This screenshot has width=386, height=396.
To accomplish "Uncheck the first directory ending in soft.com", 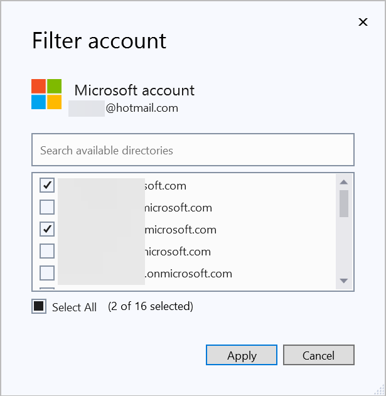I will point(47,185).
